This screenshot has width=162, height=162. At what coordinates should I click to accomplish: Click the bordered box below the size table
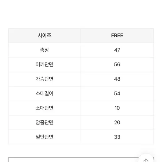click(73, 160)
